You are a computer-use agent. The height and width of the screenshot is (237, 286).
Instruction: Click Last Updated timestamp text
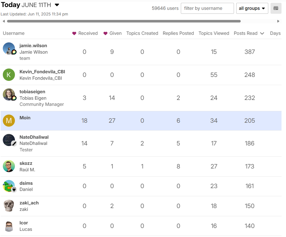tap(34, 14)
